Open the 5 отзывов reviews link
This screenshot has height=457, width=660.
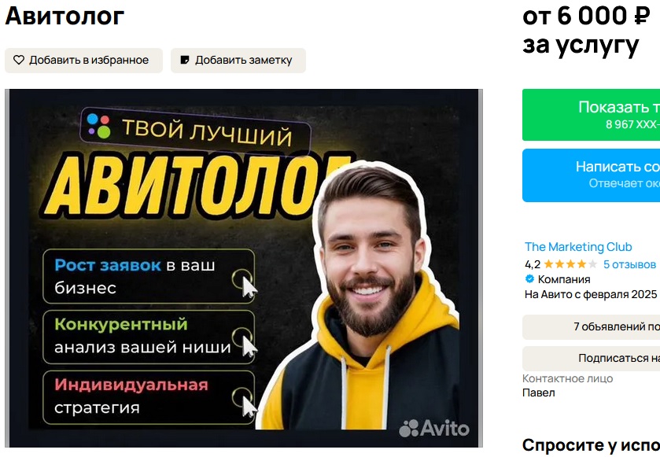click(629, 264)
